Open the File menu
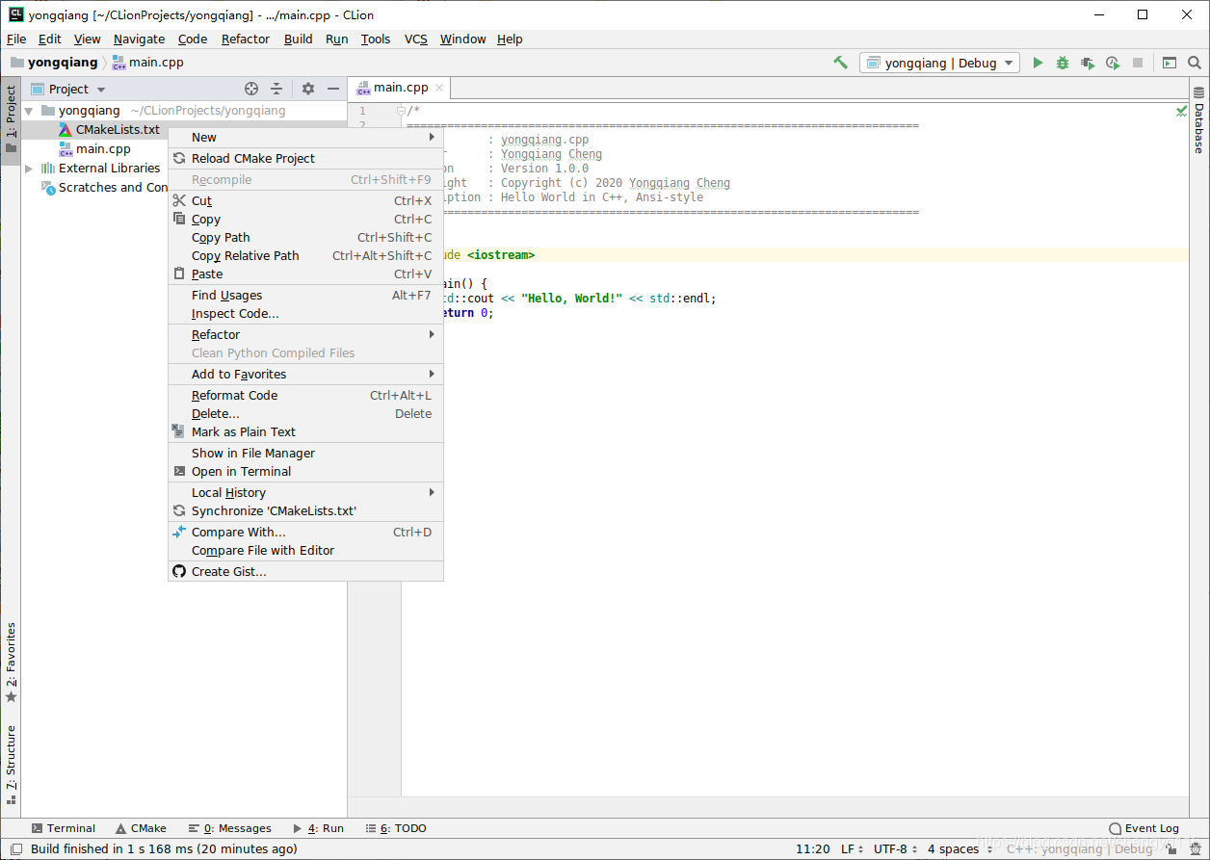The height and width of the screenshot is (860, 1210). coord(16,39)
